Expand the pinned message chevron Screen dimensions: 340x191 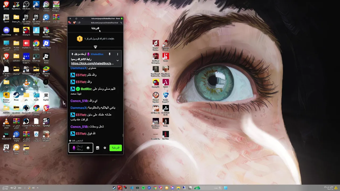pos(117,60)
